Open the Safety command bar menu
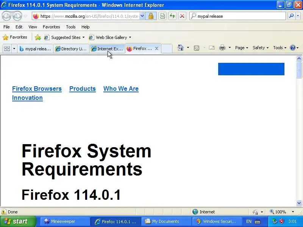The image size is (303, 227). 261,48
